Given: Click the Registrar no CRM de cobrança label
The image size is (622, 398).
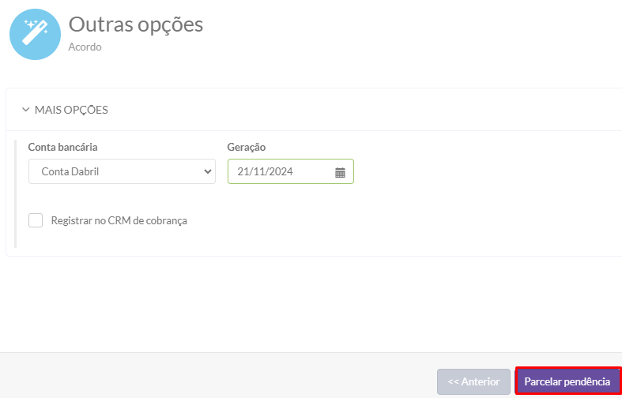Looking at the screenshot, I should pyautogui.click(x=119, y=220).
